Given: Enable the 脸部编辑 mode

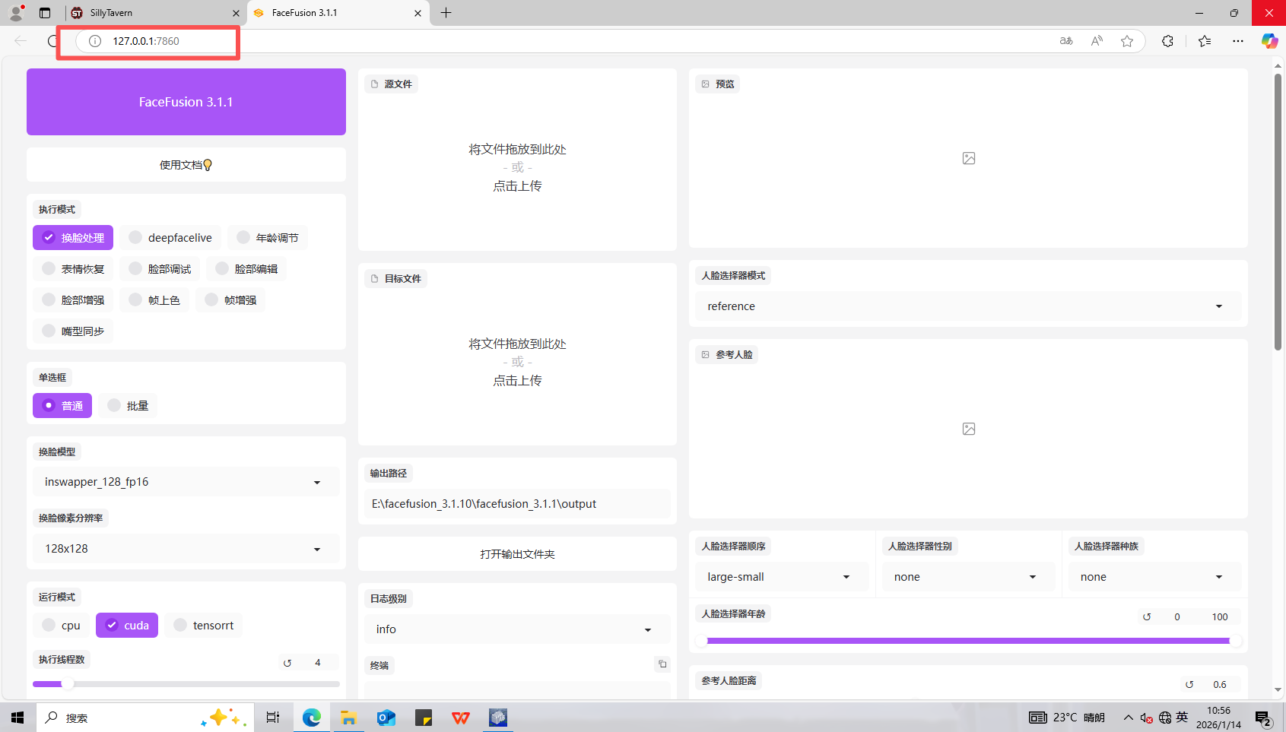Looking at the screenshot, I should click(x=246, y=269).
